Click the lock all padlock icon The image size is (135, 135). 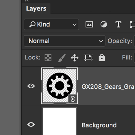click(x=102, y=58)
